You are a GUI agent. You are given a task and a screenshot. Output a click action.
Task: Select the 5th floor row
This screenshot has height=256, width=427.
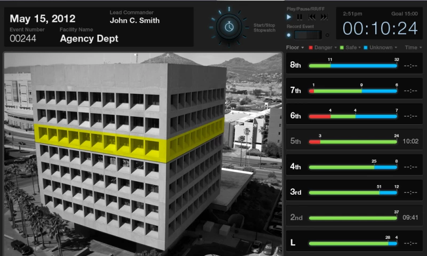354,140
